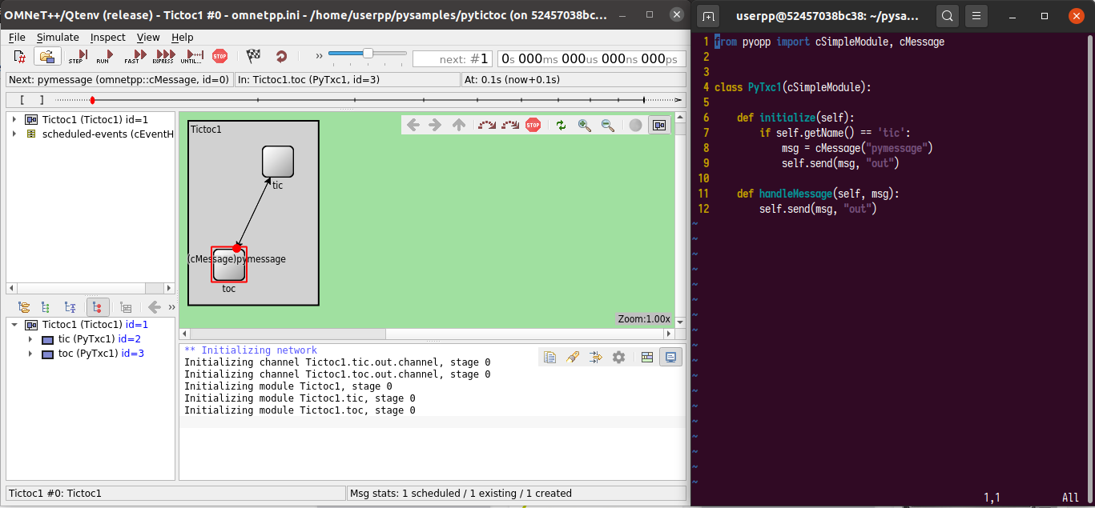Click the scheduled-events row text
Screen dimensions: 1095x508
coord(108,134)
